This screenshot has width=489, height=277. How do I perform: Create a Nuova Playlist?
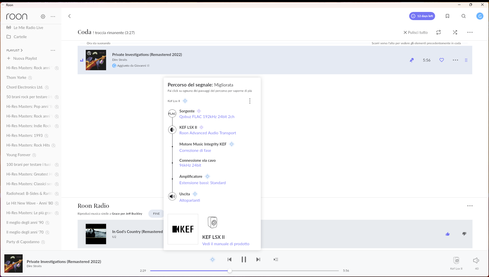[x=22, y=58]
